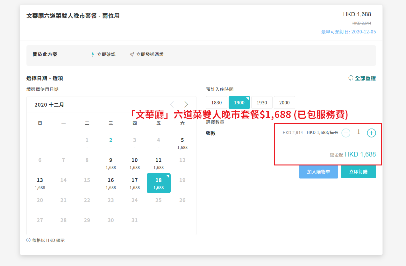
Task: Pick December 5 on the calendar
Action: (x=182, y=143)
